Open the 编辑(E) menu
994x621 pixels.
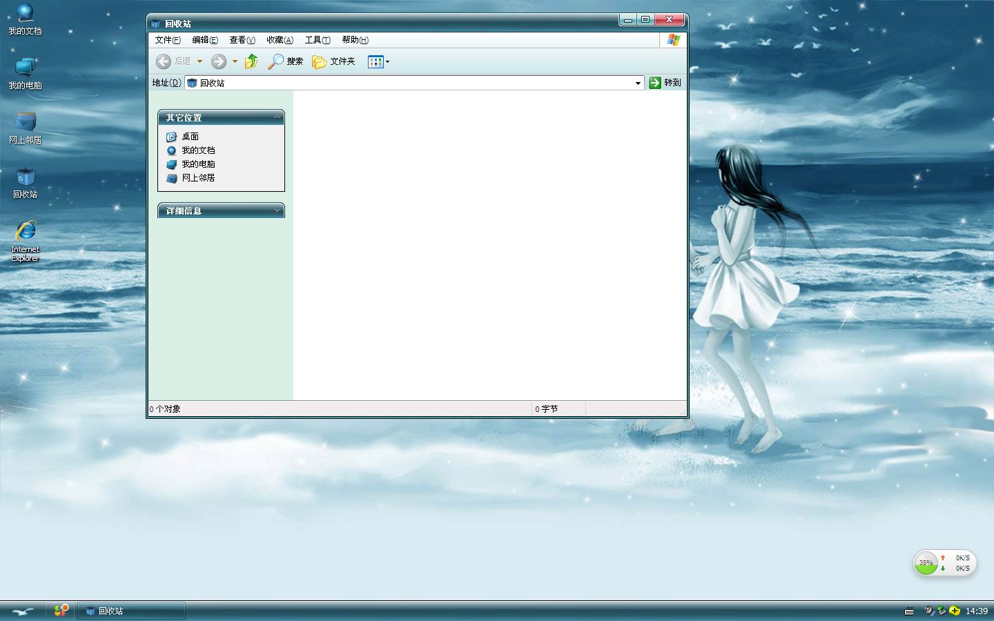205,40
